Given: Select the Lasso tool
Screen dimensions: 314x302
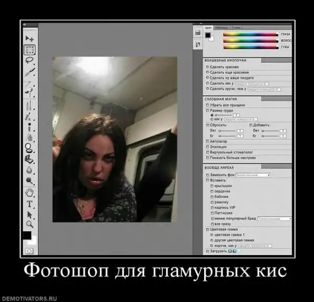Looking at the screenshot, I should pyautogui.click(x=30, y=60).
